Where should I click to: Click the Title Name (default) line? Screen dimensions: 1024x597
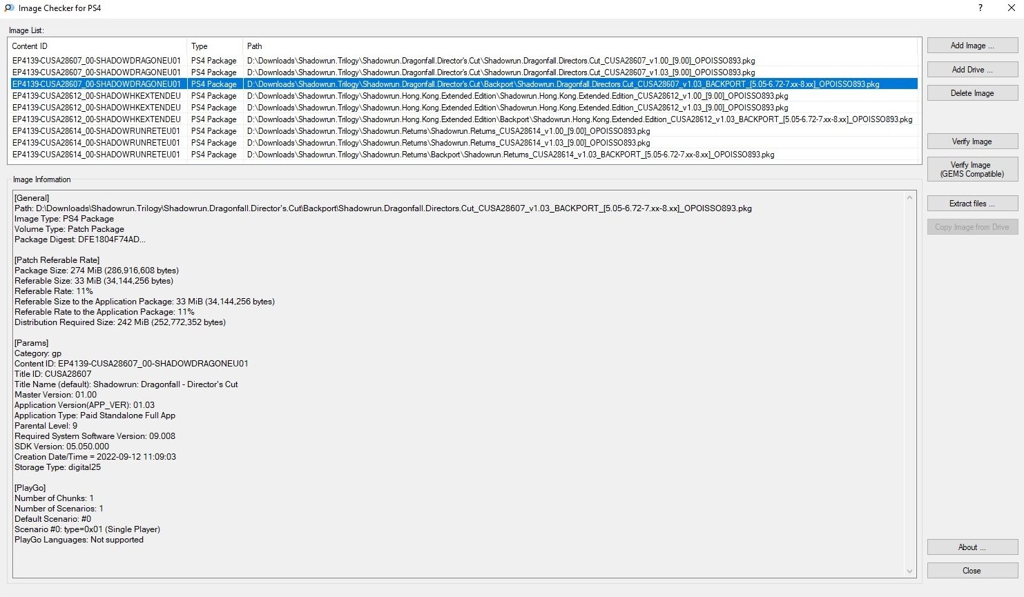click(126, 384)
